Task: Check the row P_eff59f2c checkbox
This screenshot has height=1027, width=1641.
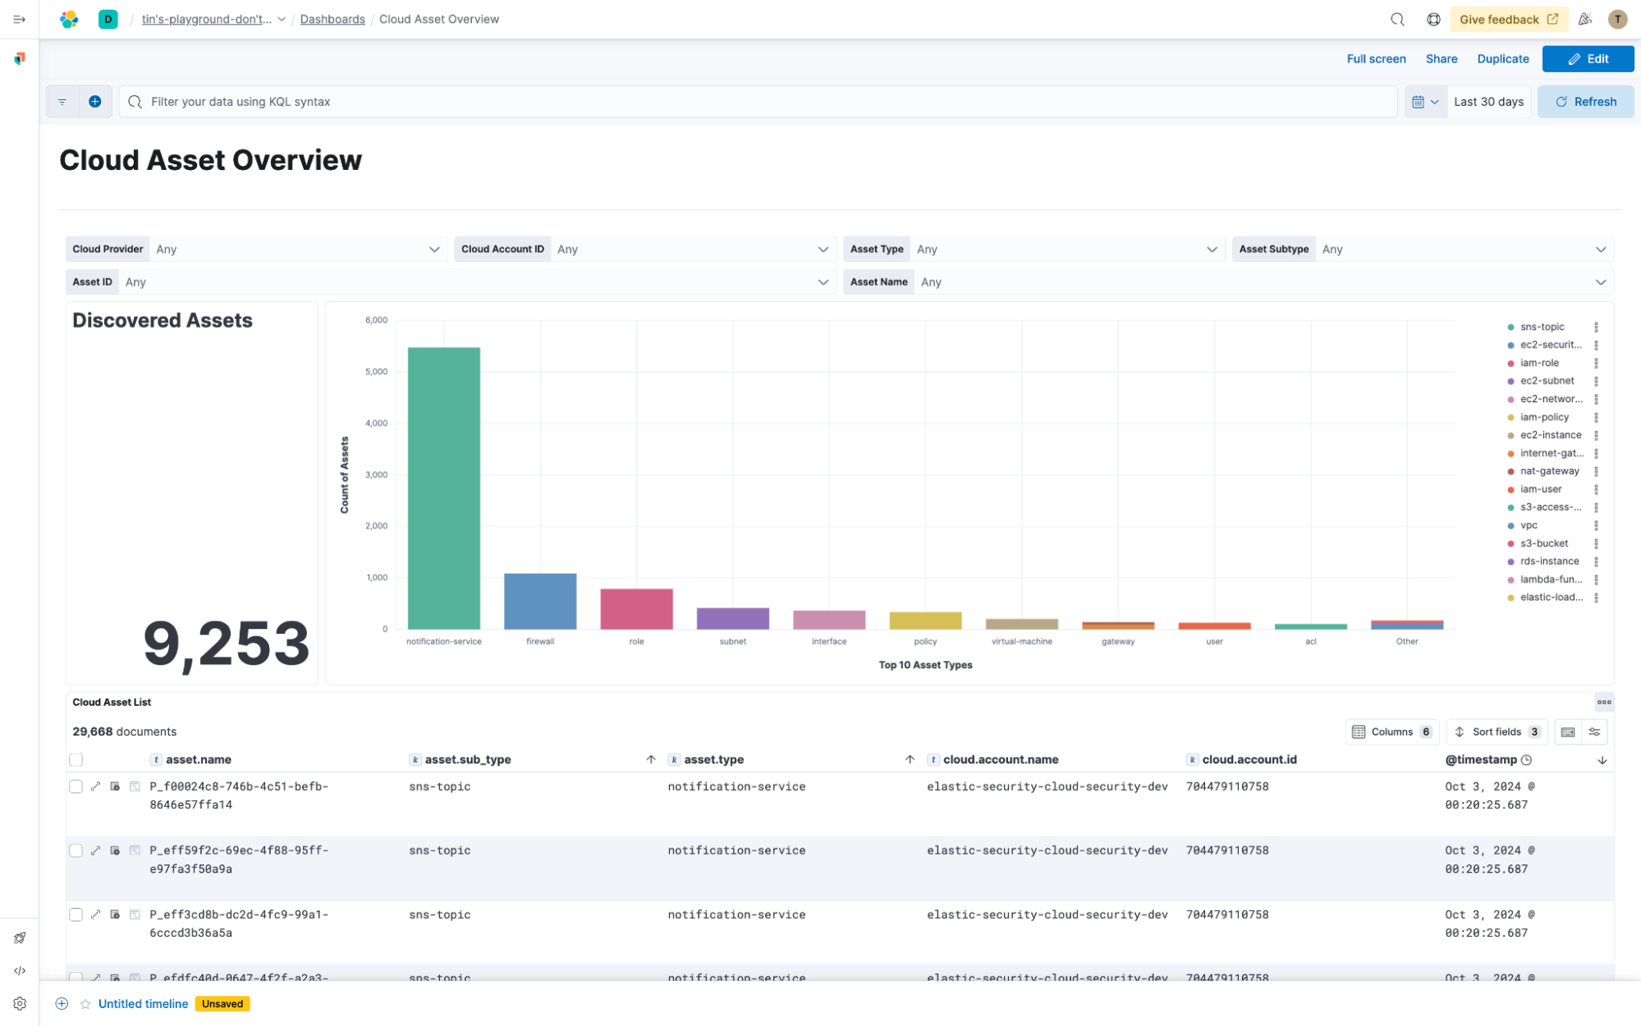Action: click(76, 850)
